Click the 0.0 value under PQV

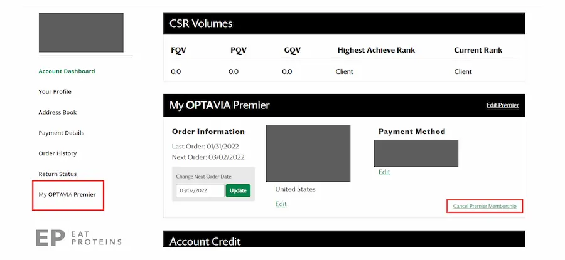pos(234,71)
